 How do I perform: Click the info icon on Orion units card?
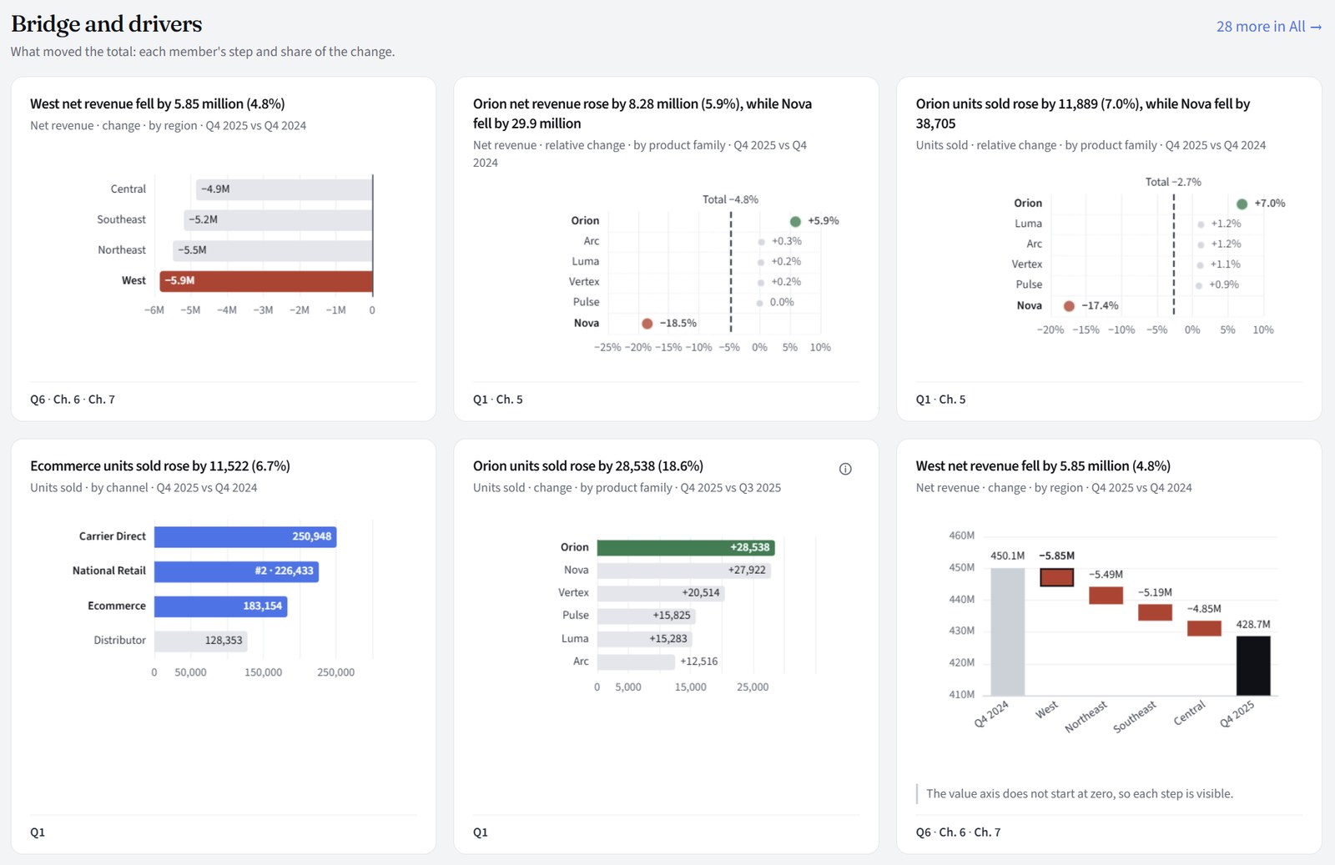(x=845, y=469)
